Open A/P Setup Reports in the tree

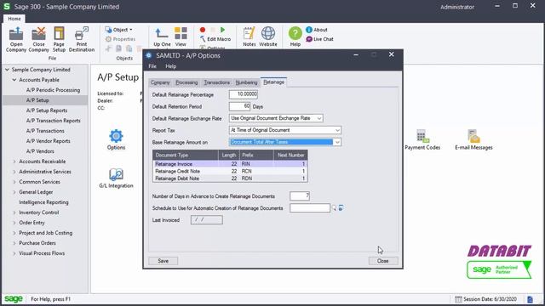coord(47,110)
